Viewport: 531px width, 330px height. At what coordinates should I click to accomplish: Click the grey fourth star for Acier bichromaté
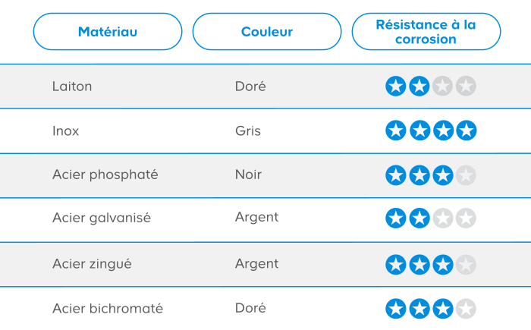[x=466, y=309]
